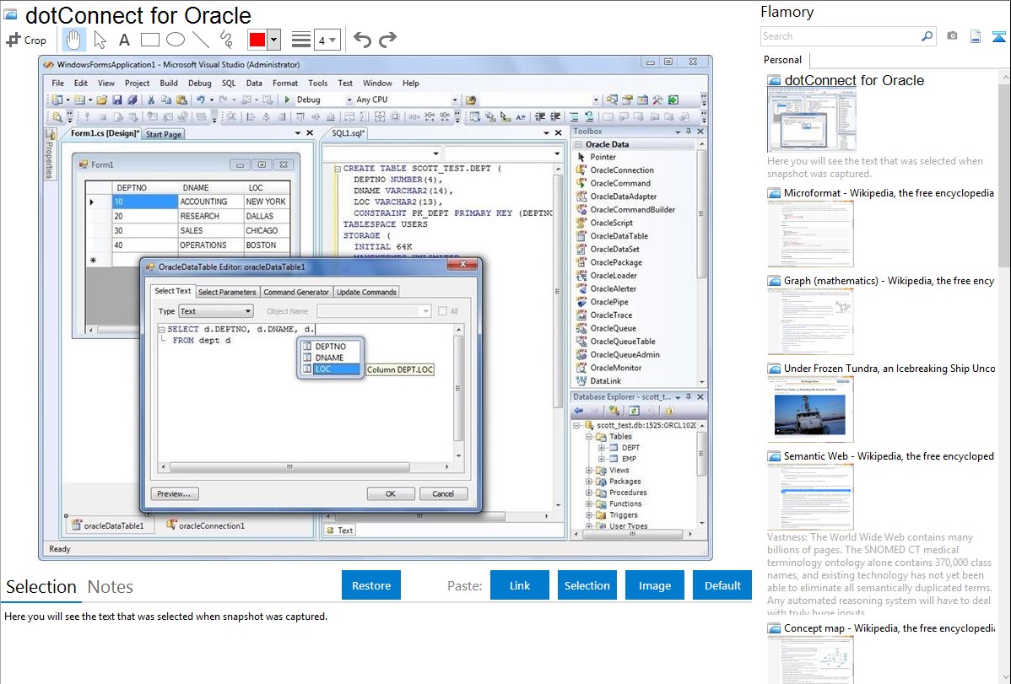1011x684 pixels.
Task: Choose the freehand scribble tool
Action: [x=226, y=40]
